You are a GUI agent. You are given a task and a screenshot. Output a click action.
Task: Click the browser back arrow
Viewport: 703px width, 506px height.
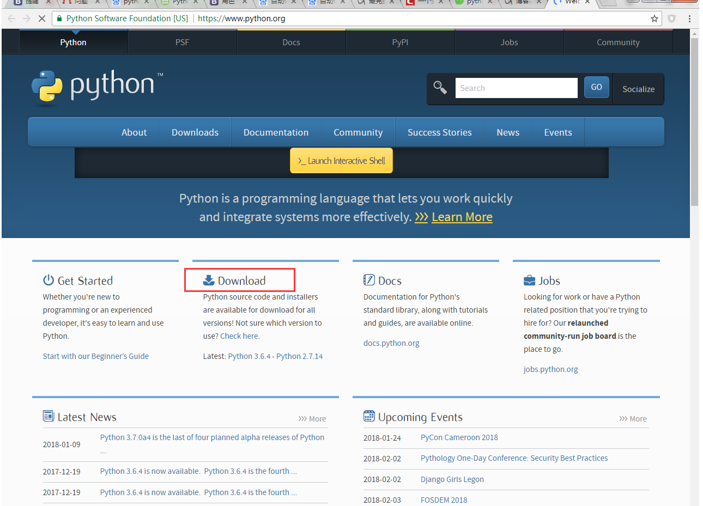coord(11,19)
